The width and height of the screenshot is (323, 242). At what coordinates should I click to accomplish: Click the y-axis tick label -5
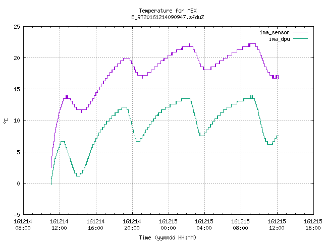(17, 215)
